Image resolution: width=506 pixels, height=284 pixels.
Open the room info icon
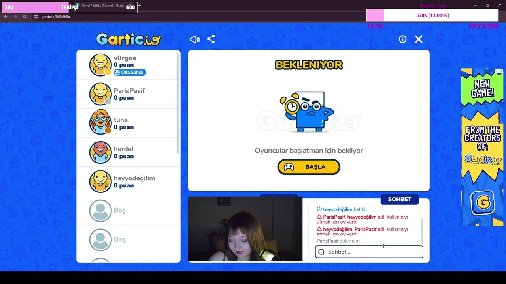402,39
